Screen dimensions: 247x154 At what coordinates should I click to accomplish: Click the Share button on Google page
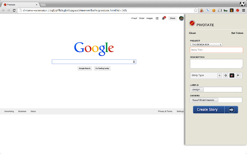click(x=173, y=18)
